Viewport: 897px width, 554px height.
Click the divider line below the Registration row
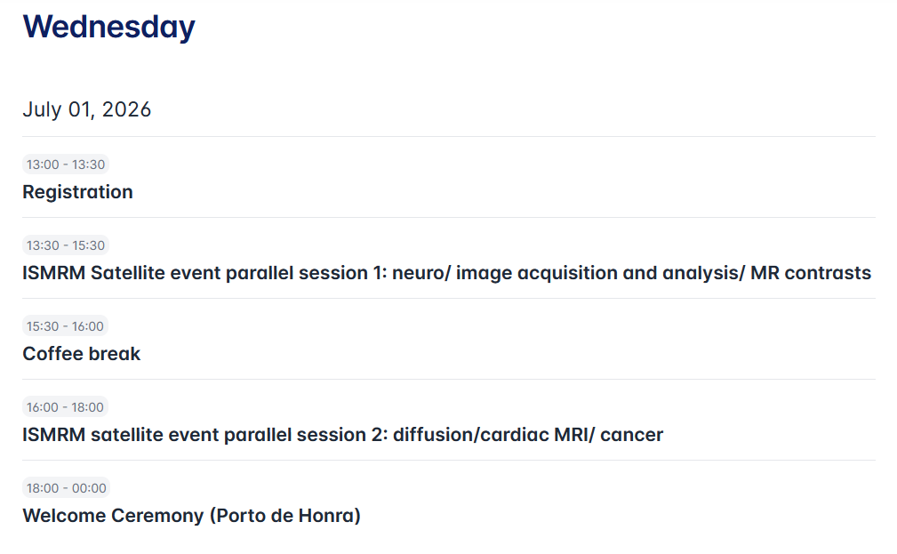(449, 218)
